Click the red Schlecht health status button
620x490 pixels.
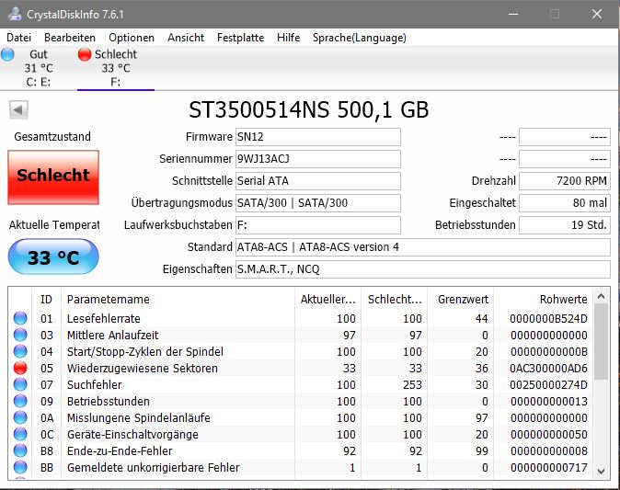click(53, 177)
